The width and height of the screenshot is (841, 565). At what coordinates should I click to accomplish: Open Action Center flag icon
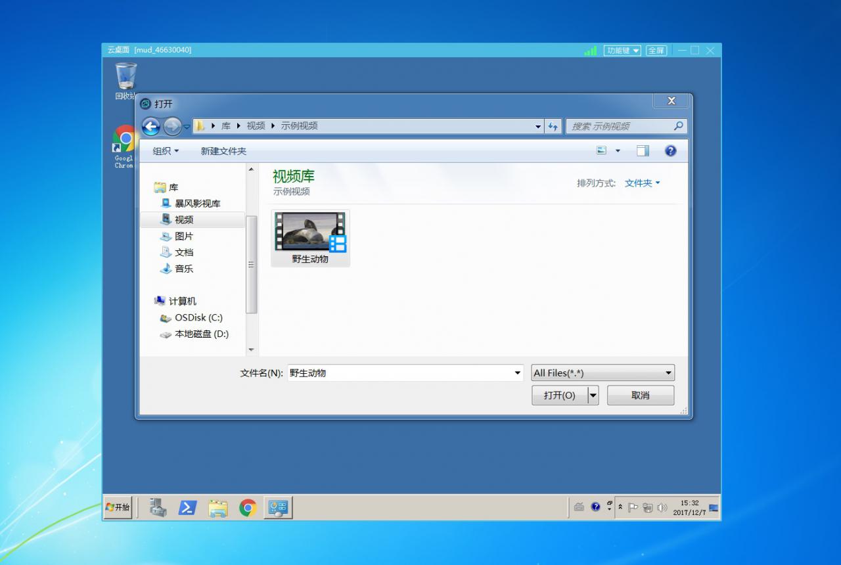(633, 507)
